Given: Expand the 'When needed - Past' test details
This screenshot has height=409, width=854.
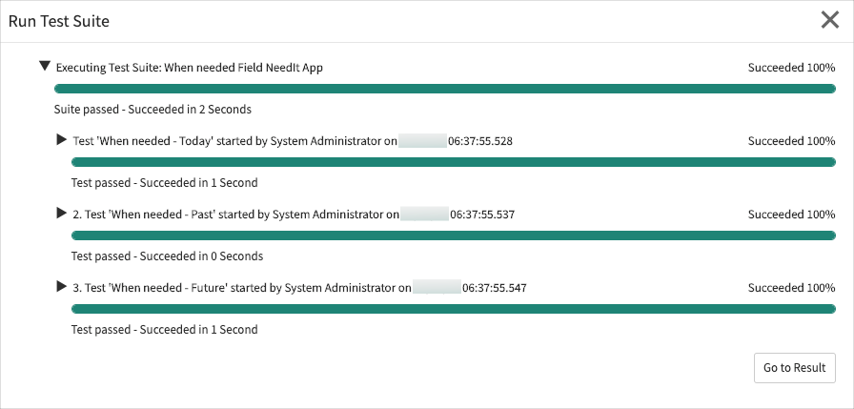Looking at the screenshot, I should coord(62,213).
